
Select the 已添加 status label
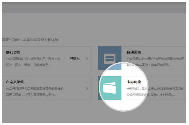(75, 59)
